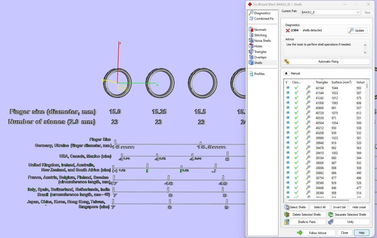Click the Profiles document icon
This screenshot has width=377, height=238.
click(x=251, y=74)
